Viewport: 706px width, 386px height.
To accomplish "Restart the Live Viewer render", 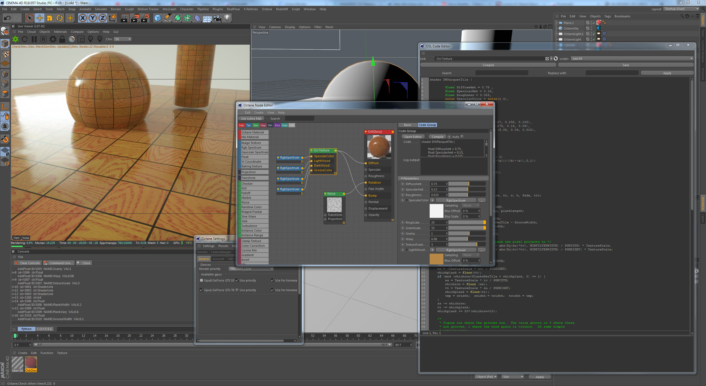I will (x=25, y=39).
